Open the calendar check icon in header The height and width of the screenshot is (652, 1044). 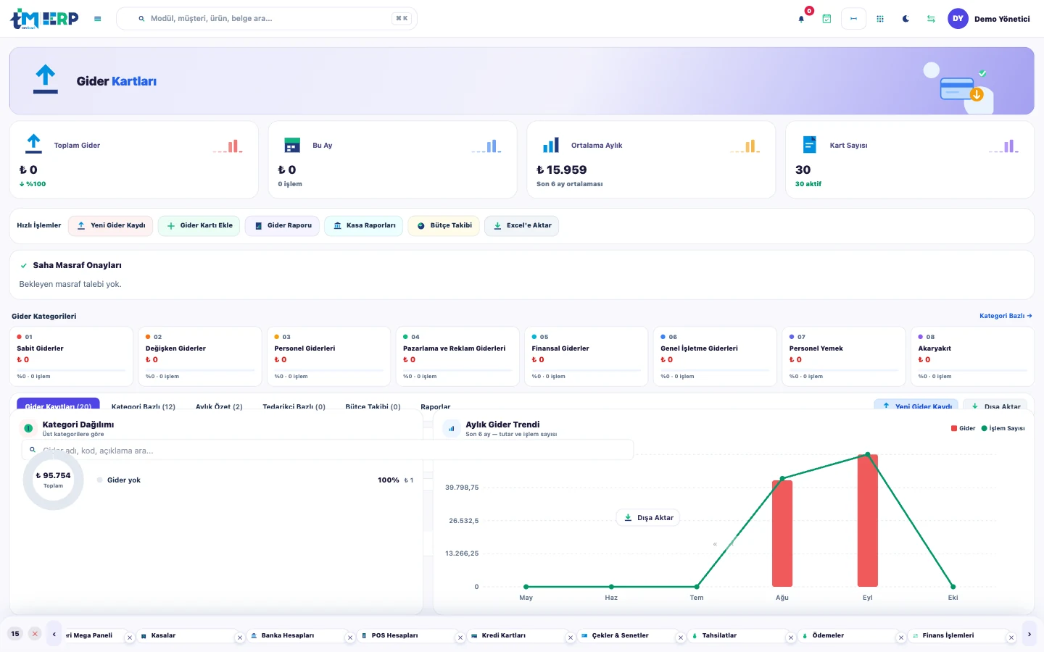pos(826,19)
